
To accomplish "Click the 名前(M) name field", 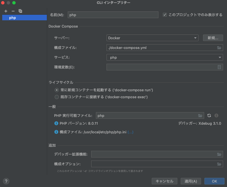I will 113,15.
